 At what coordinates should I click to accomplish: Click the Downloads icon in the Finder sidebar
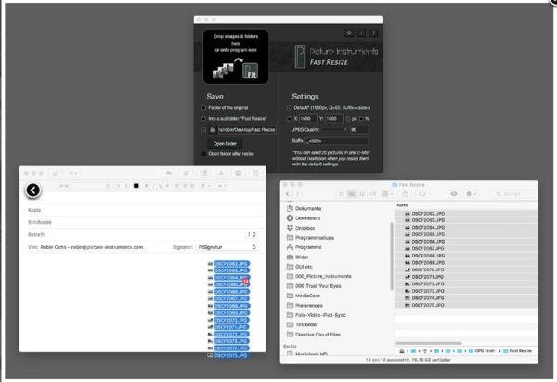pos(290,218)
